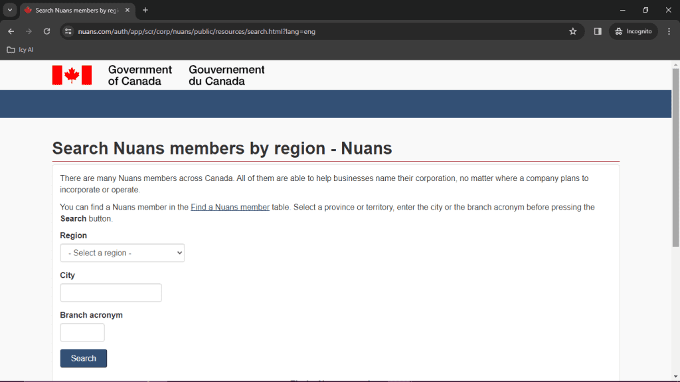Screen dimensions: 680x382
Task: Reload the page with the refresh icon
Action: pyautogui.click(x=46, y=31)
